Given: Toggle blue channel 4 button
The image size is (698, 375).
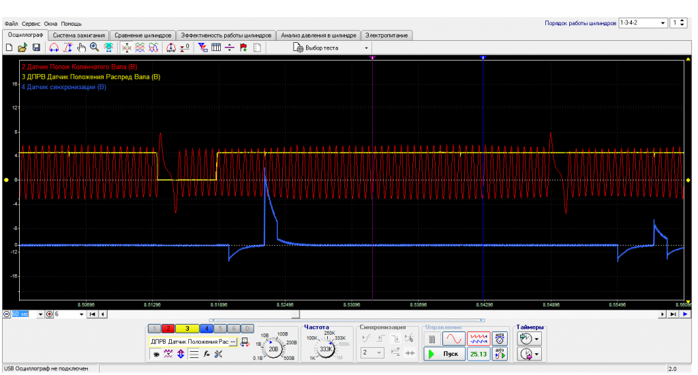Looking at the screenshot, I should pyautogui.click(x=206, y=329).
